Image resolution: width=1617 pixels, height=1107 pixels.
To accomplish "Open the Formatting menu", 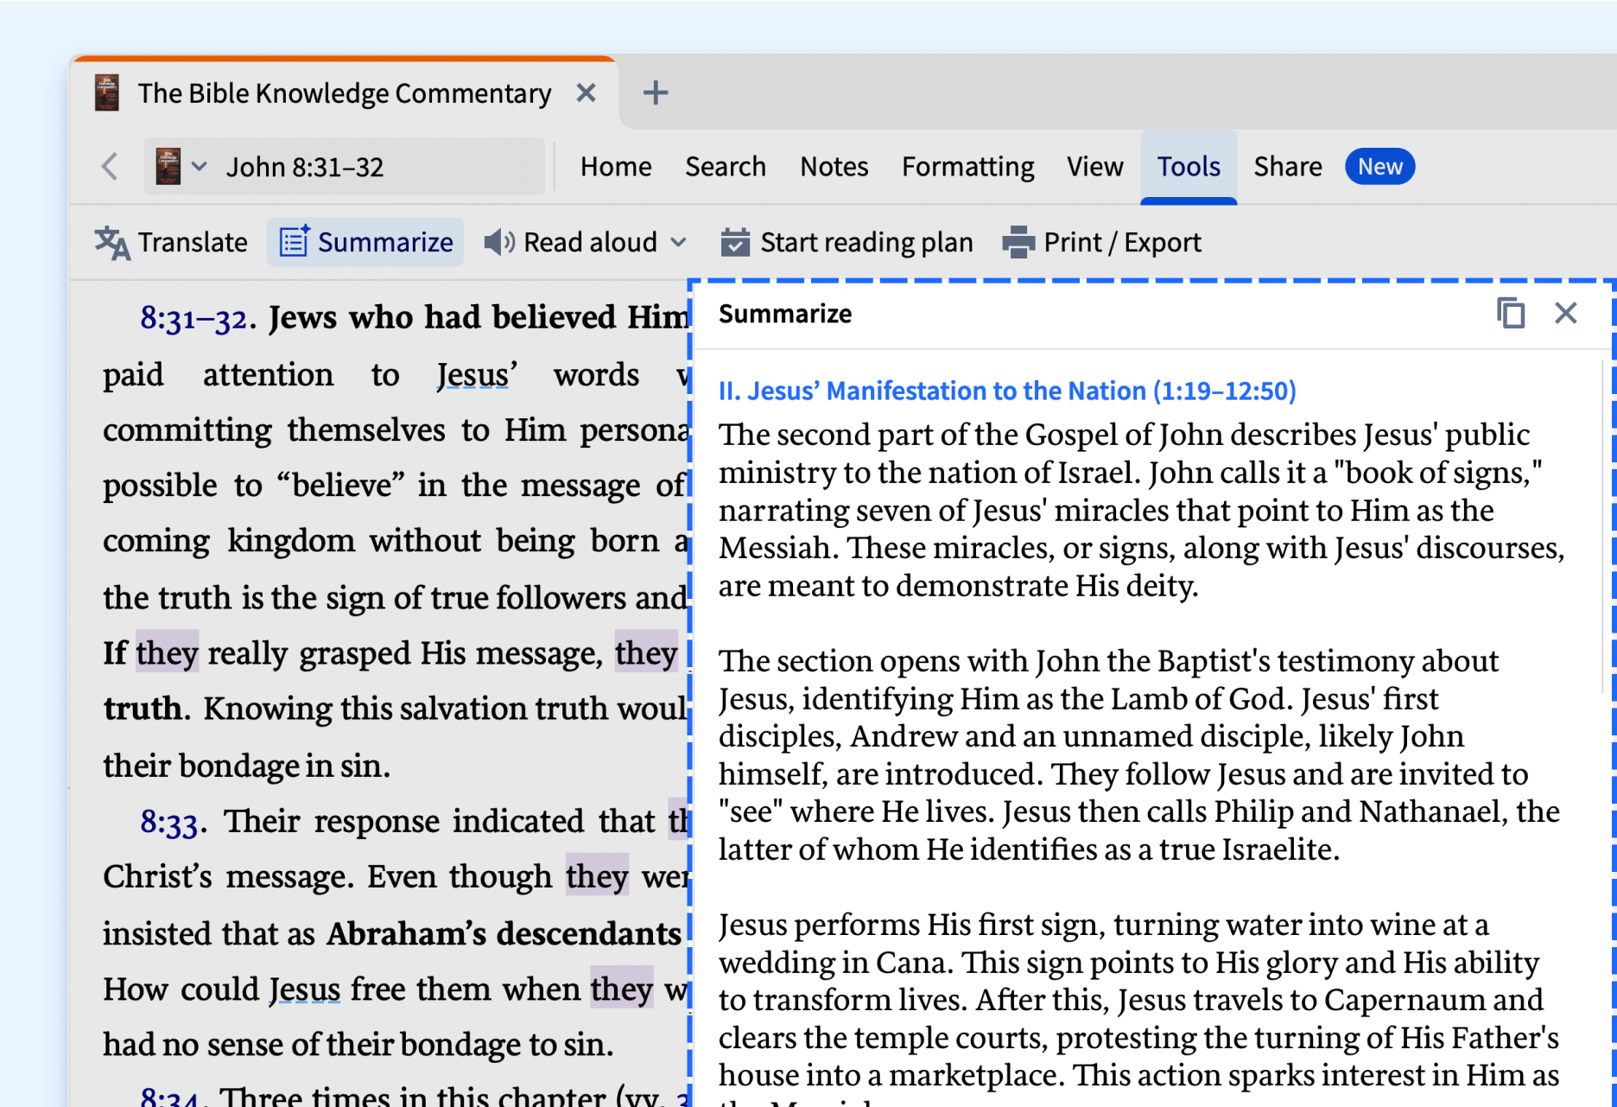I will click(967, 166).
